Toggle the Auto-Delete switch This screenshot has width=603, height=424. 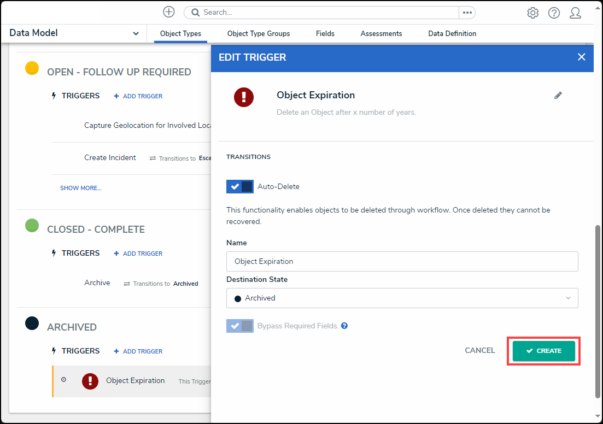(x=240, y=186)
